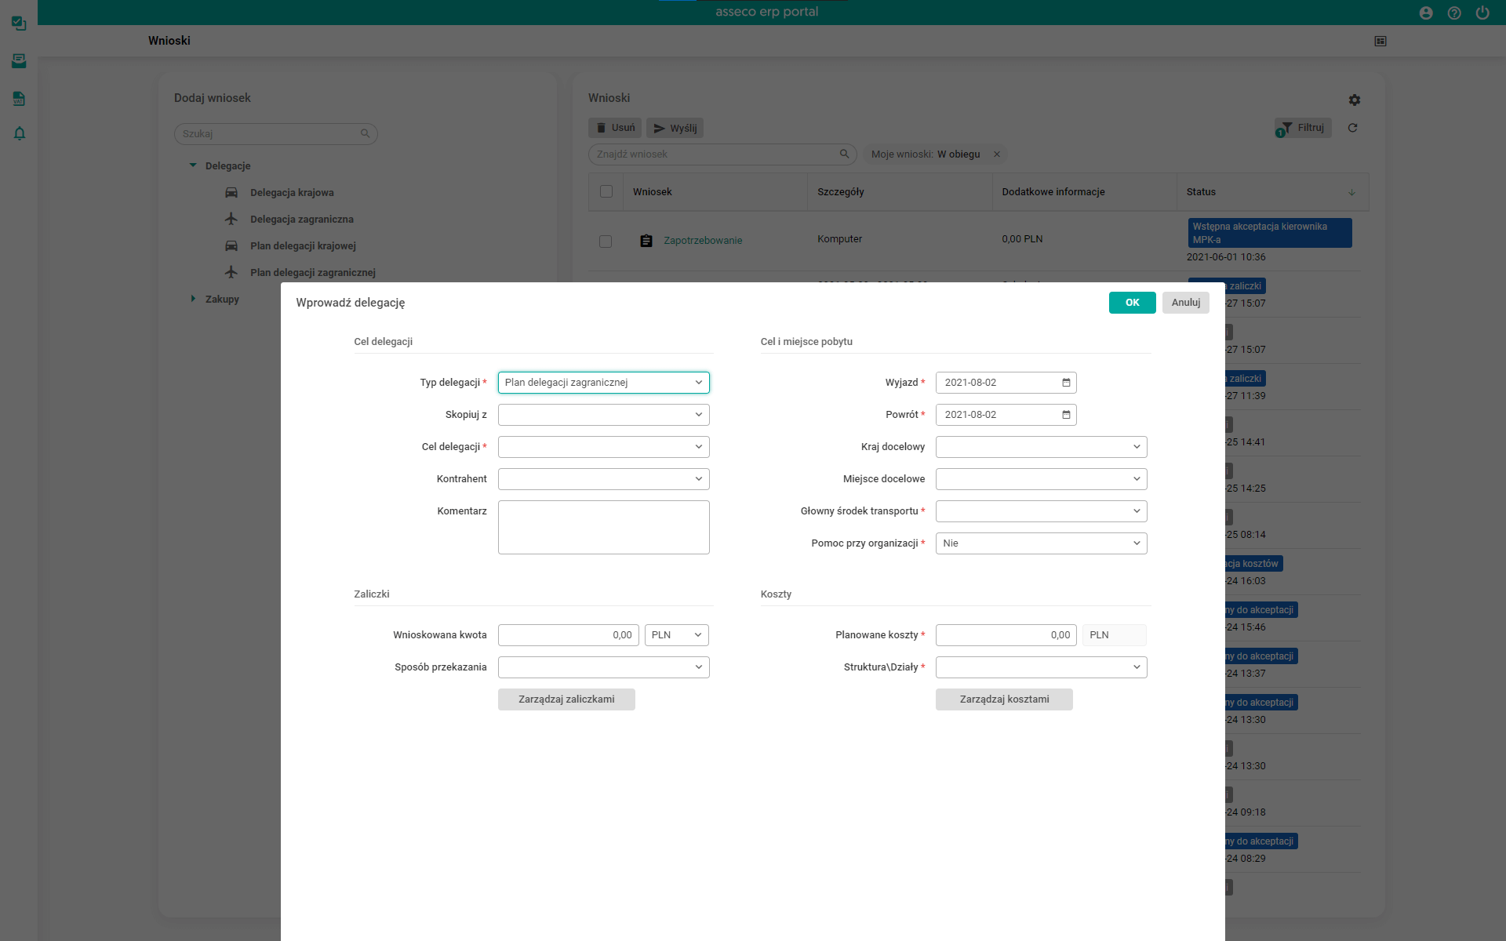Open the Pomoc przy organizacji dropdown

(x=1041, y=543)
